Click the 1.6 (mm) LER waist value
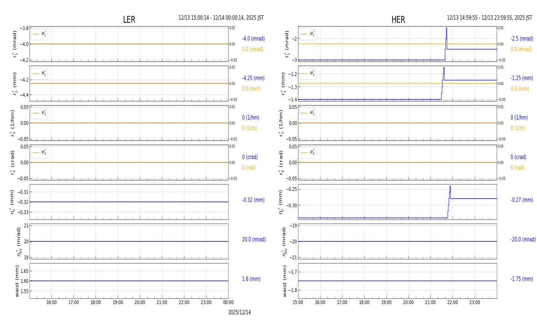 pyautogui.click(x=251, y=279)
